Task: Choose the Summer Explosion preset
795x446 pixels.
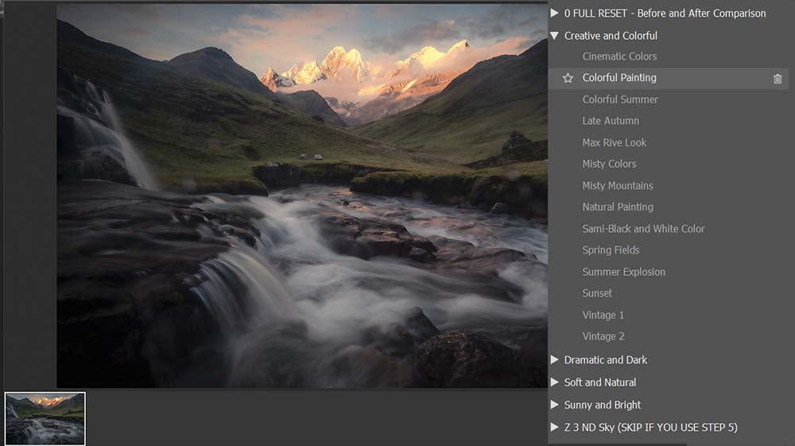Action: 623,272
